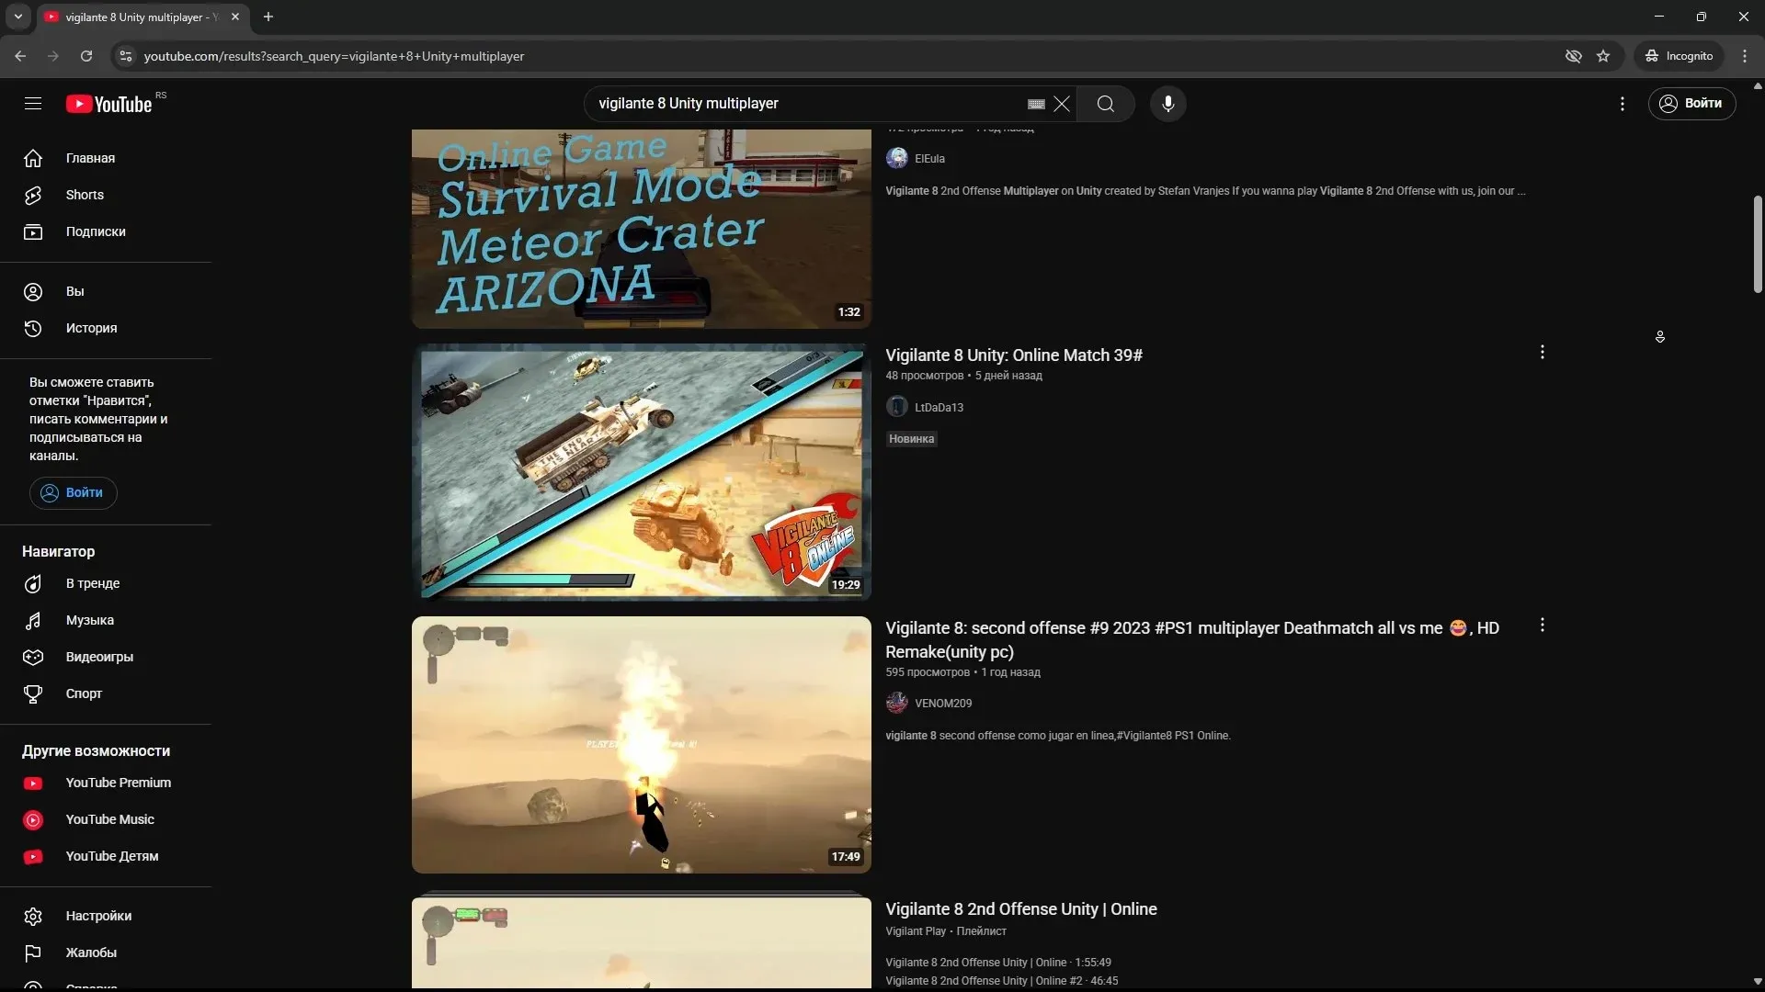Image resolution: width=1765 pixels, height=992 pixels.
Task: Open LtDaDa13 channel avatar
Action: [896, 407]
